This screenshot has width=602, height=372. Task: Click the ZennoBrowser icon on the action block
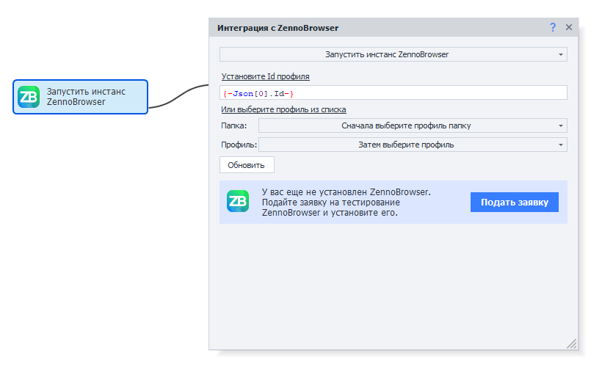click(x=29, y=97)
